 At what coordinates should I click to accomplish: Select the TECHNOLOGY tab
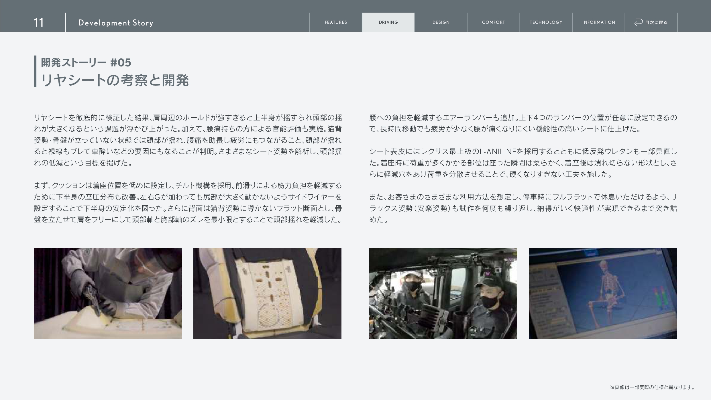coord(546,22)
